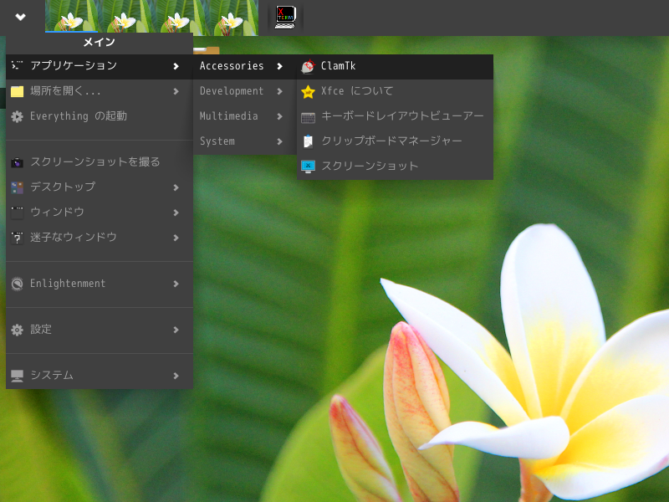Switch to the first virtual desktop thumbnail
669x502 pixels.
click(72, 17)
